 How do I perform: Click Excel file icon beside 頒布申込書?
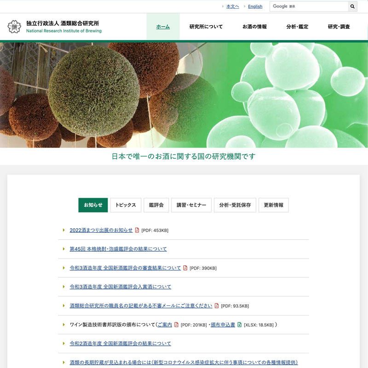click(239, 324)
